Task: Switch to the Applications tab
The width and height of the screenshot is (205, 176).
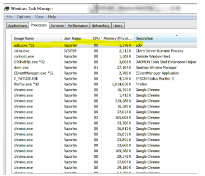Action: tap(17, 26)
